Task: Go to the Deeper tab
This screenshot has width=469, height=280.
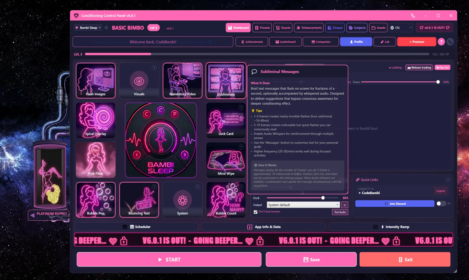Action: tap(335, 28)
